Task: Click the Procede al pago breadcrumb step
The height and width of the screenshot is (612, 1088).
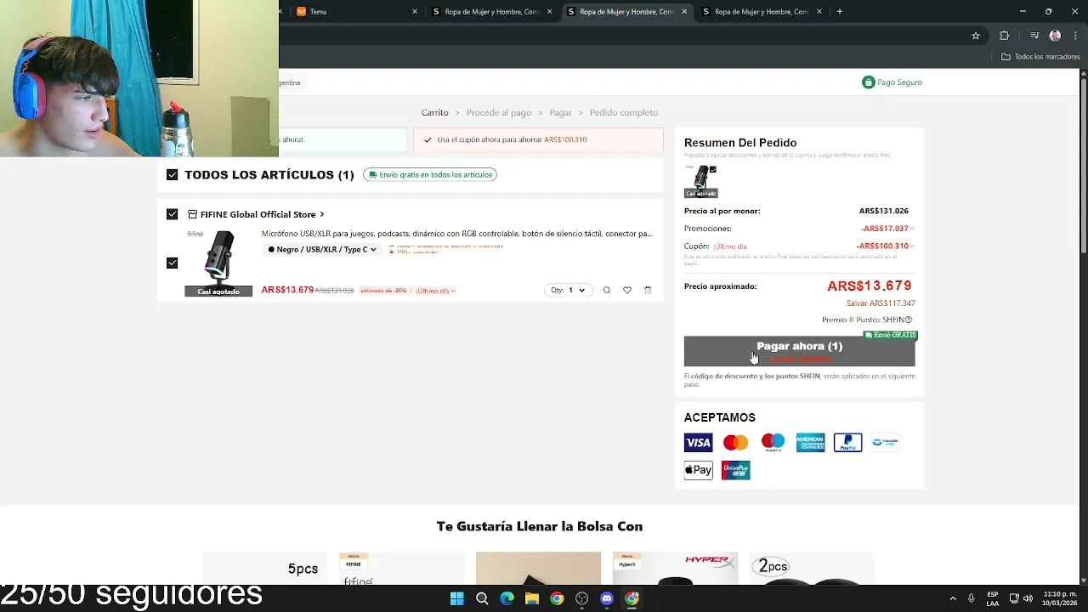Action: (x=499, y=112)
